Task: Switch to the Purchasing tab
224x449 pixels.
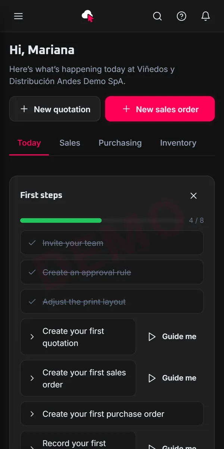Action: point(120,143)
